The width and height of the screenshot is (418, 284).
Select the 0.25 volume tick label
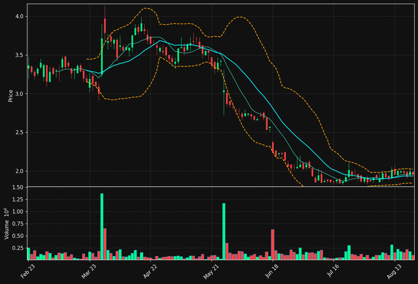pos(18,248)
